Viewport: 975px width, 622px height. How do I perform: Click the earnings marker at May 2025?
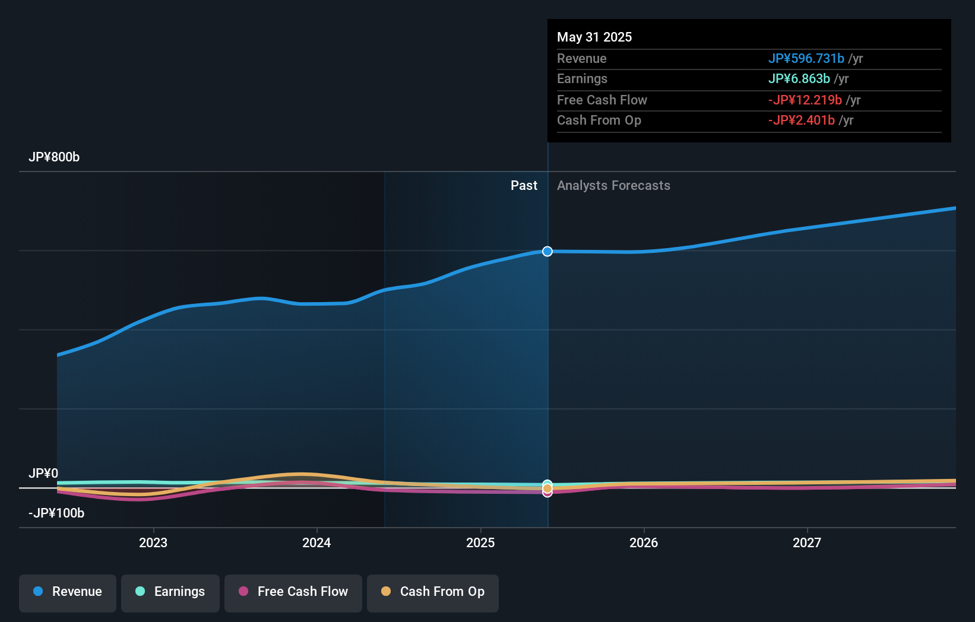click(547, 484)
